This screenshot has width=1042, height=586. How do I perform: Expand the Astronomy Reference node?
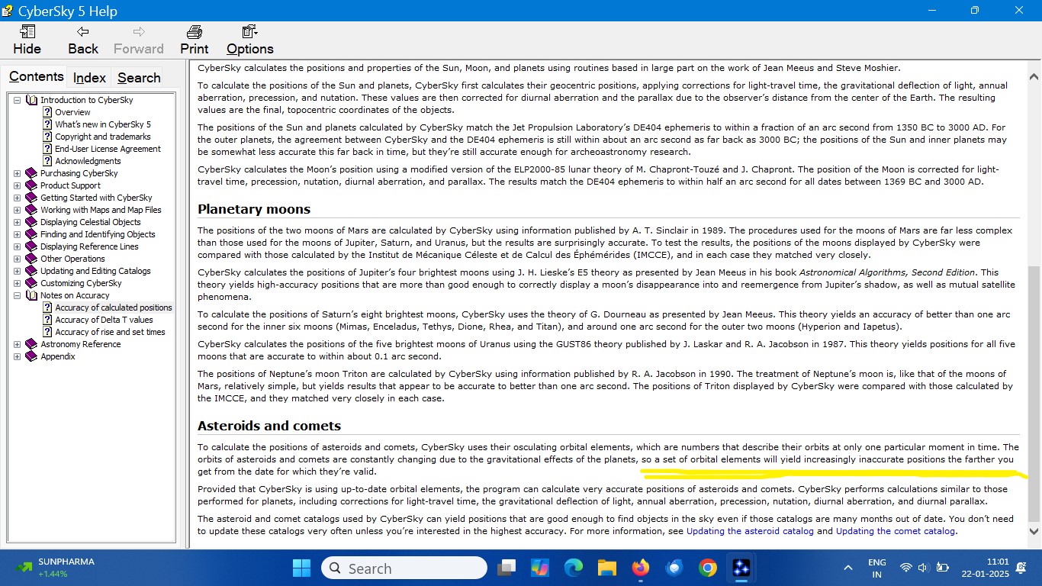click(x=17, y=344)
